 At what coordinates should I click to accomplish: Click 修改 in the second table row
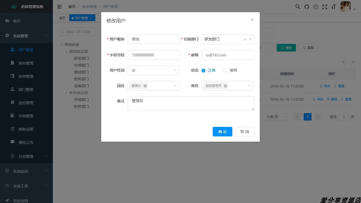318,99
